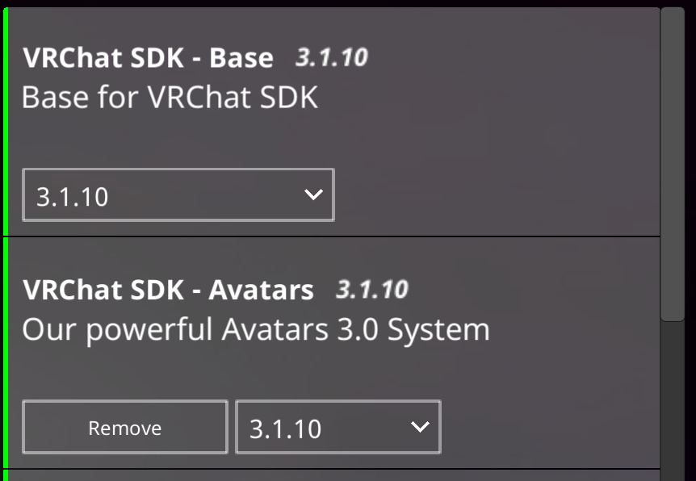Click the 3.1.10 value text in Avatars dropdown
This screenshot has height=481, width=696.
click(x=285, y=429)
